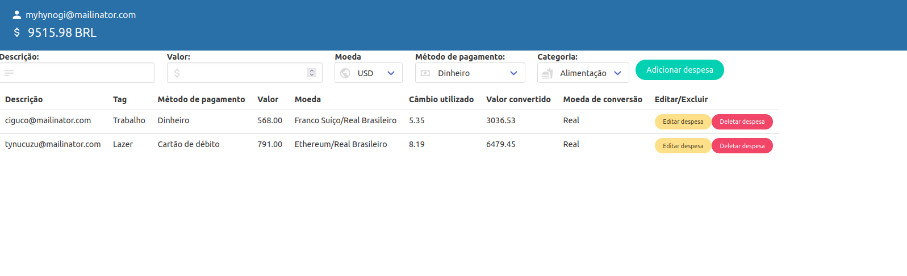Edit the tynucuzu@mailinator.com expense
This screenshot has width=907, height=276.
[683, 146]
